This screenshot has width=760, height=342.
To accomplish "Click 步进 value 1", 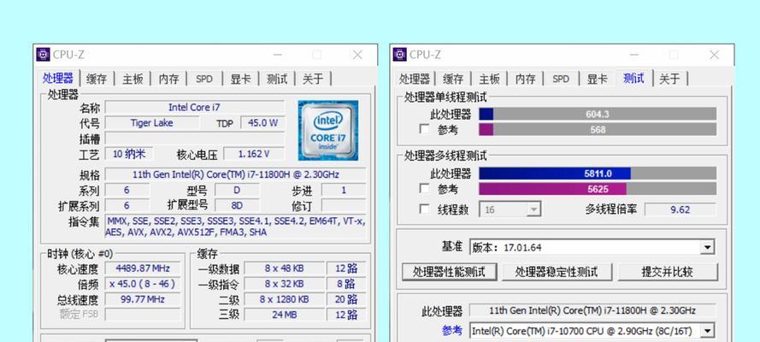I will [x=344, y=190].
